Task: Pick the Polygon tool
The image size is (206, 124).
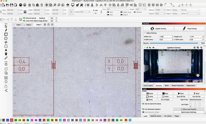Action: (x=6, y=38)
